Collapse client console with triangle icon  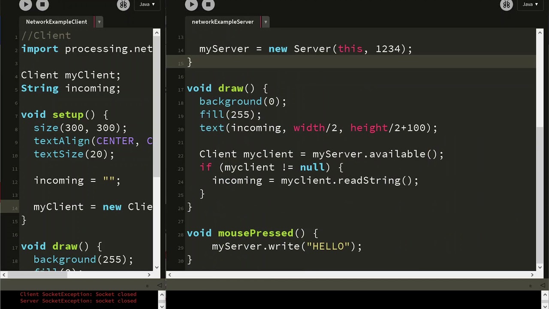pyautogui.click(x=160, y=285)
